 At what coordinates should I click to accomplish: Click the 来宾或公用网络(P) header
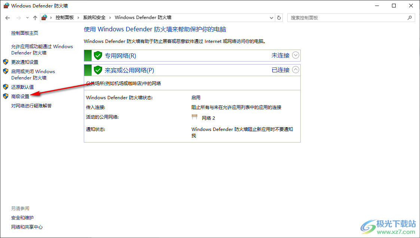pos(129,70)
